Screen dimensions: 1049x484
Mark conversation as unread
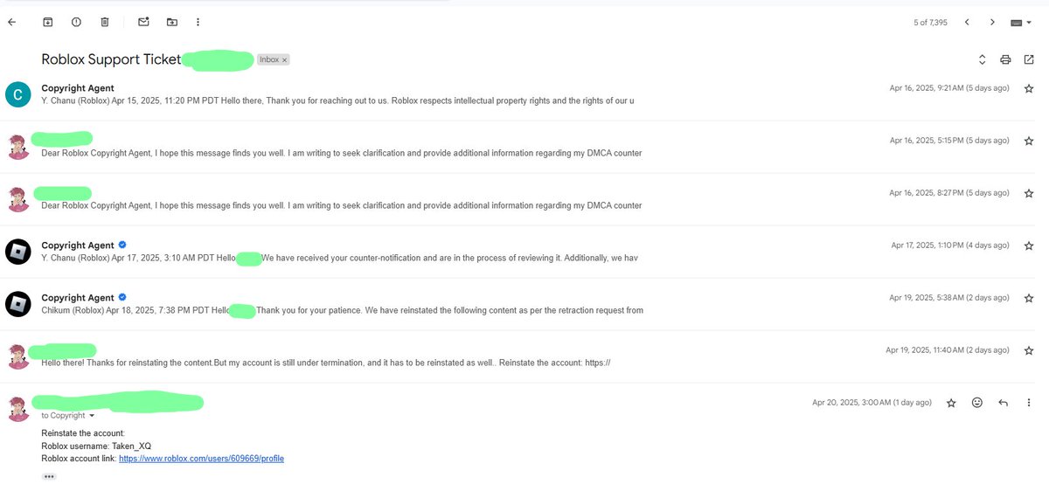[143, 22]
